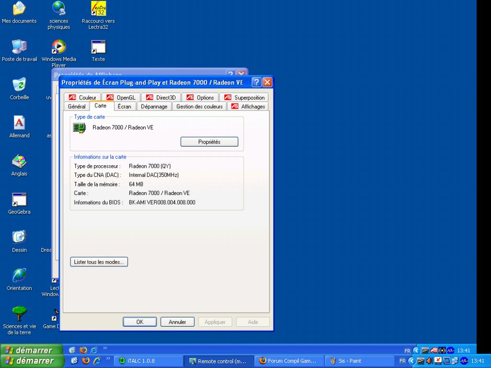Switch to the Affichages tab
The width and height of the screenshot is (491, 368).
(x=248, y=106)
